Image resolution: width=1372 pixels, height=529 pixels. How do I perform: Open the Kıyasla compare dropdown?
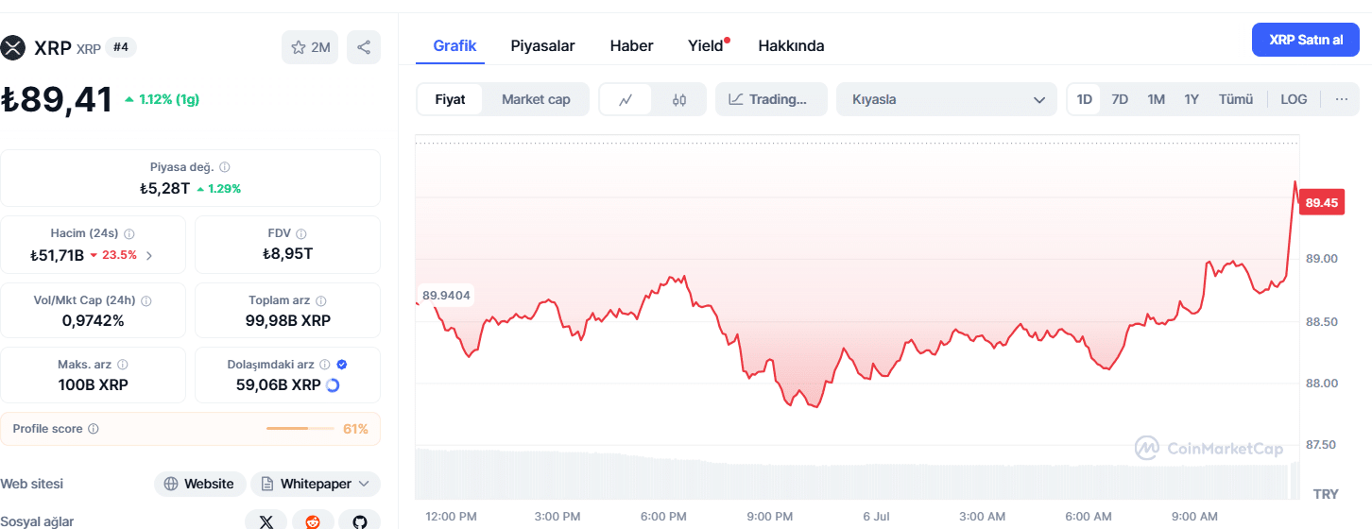click(947, 99)
